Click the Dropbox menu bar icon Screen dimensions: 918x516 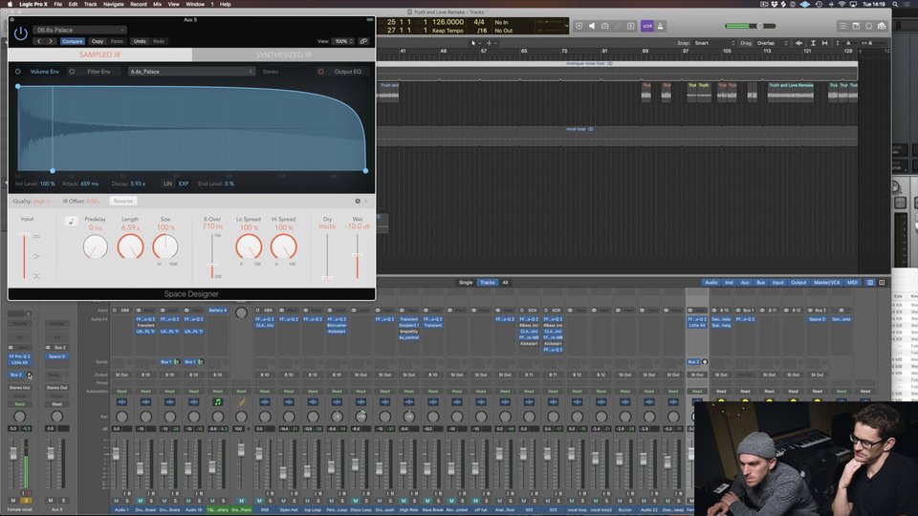pyautogui.click(x=774, y=4)
